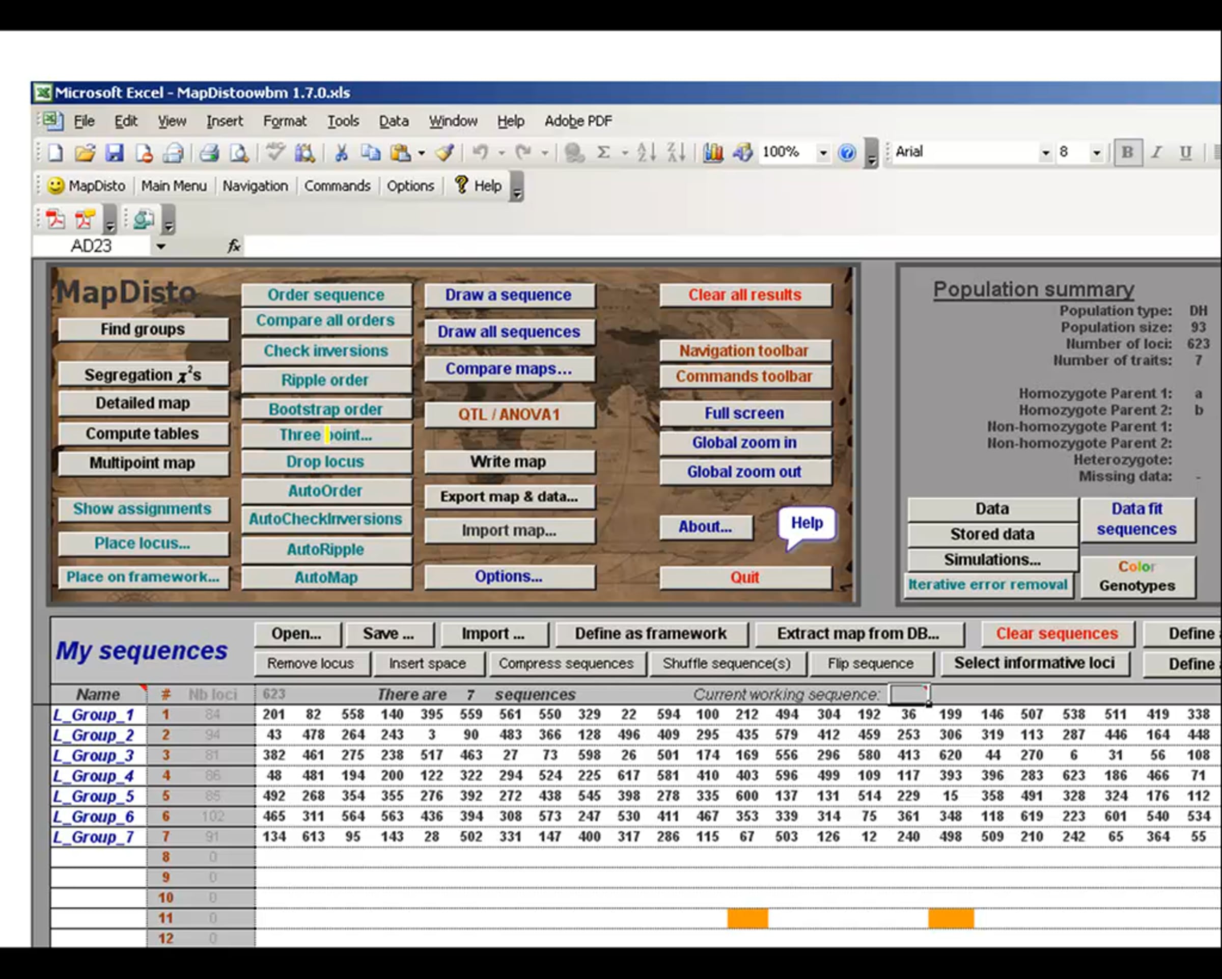Screen dimensions: 1222x979
Task: Click the Flip sequence button
Action: 871,663
